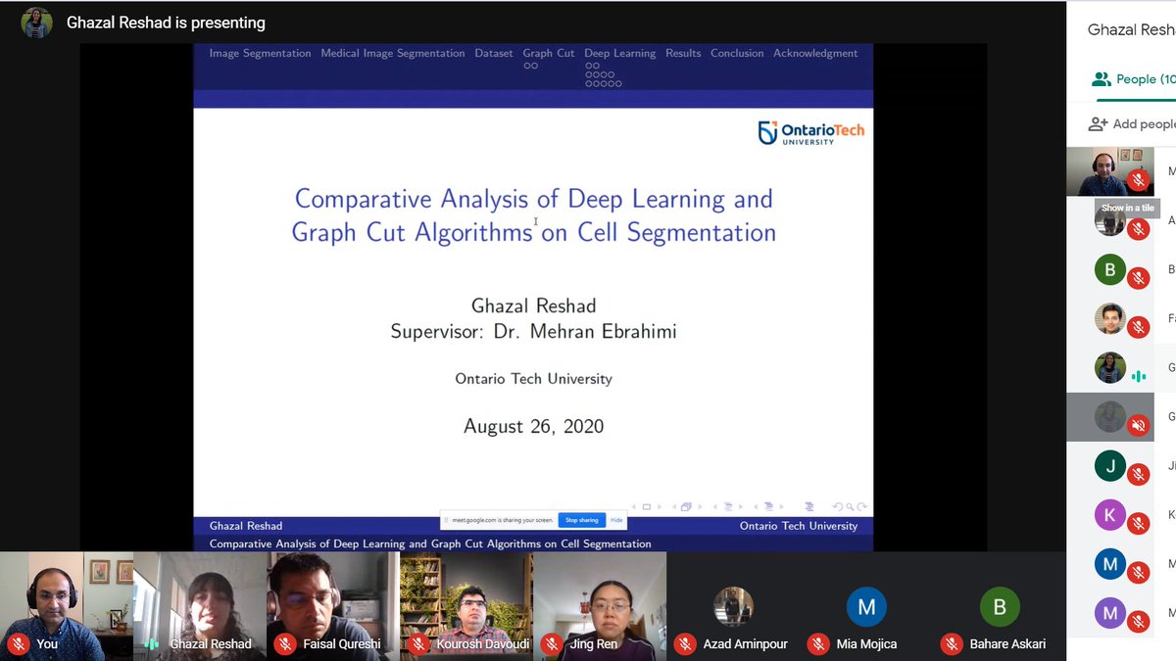Click the presenter avatar beside 'Ghazal Reshad is presenting'

point(36,23)
